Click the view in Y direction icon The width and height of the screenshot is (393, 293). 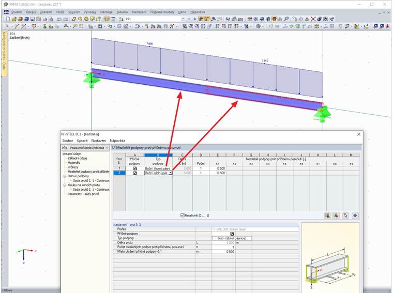pos(224,26)
